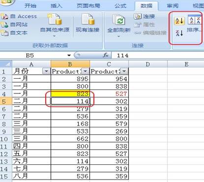Select column B header
The height and width of the screenshot is (182, 204).
click(70, 64)
